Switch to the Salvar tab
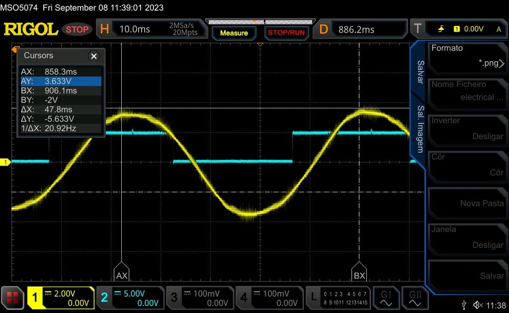Image resolution: width=509 pixels, height=313 pixels. [x=420, y=72]
